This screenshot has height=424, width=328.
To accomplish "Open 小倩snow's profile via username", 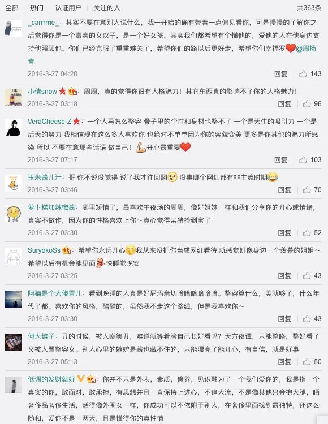I will coord(42,92).
